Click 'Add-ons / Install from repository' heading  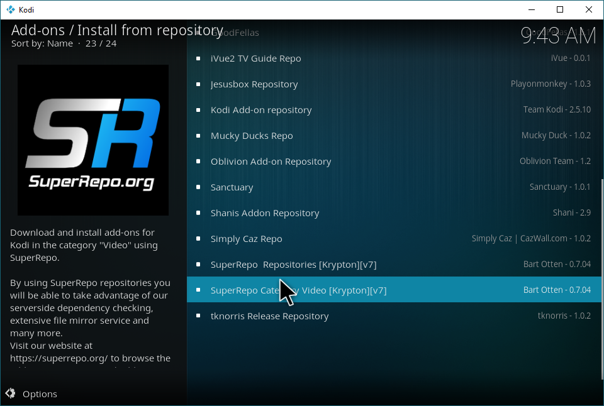click(x=117, y=30)
